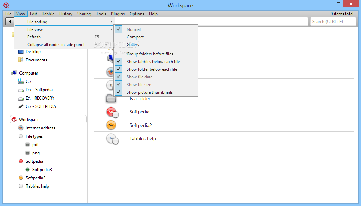Select the Documents folder icon
Image resolution: width=361 pixels, height=206 pixels.
[x=21, y=60]
